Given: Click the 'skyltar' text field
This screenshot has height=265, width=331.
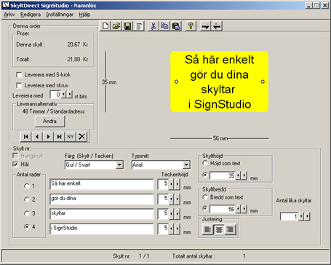Looking at the screenshot, I should click(102, 214).
